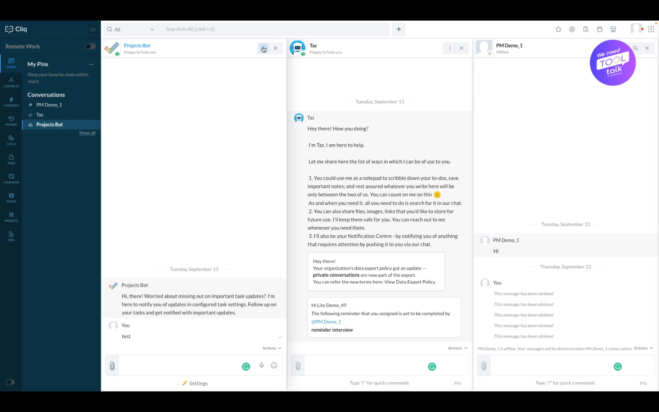Click @PM Demo_1 mention in Taz chat

[x=326, y=322]
